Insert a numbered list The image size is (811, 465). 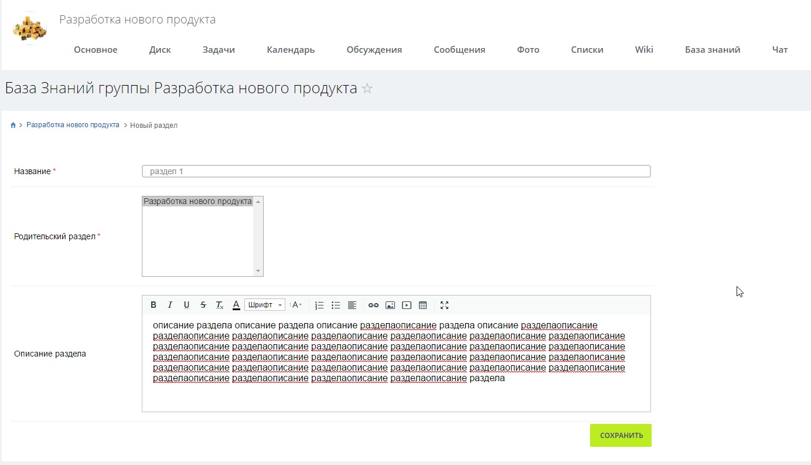[x=319, y=305]
